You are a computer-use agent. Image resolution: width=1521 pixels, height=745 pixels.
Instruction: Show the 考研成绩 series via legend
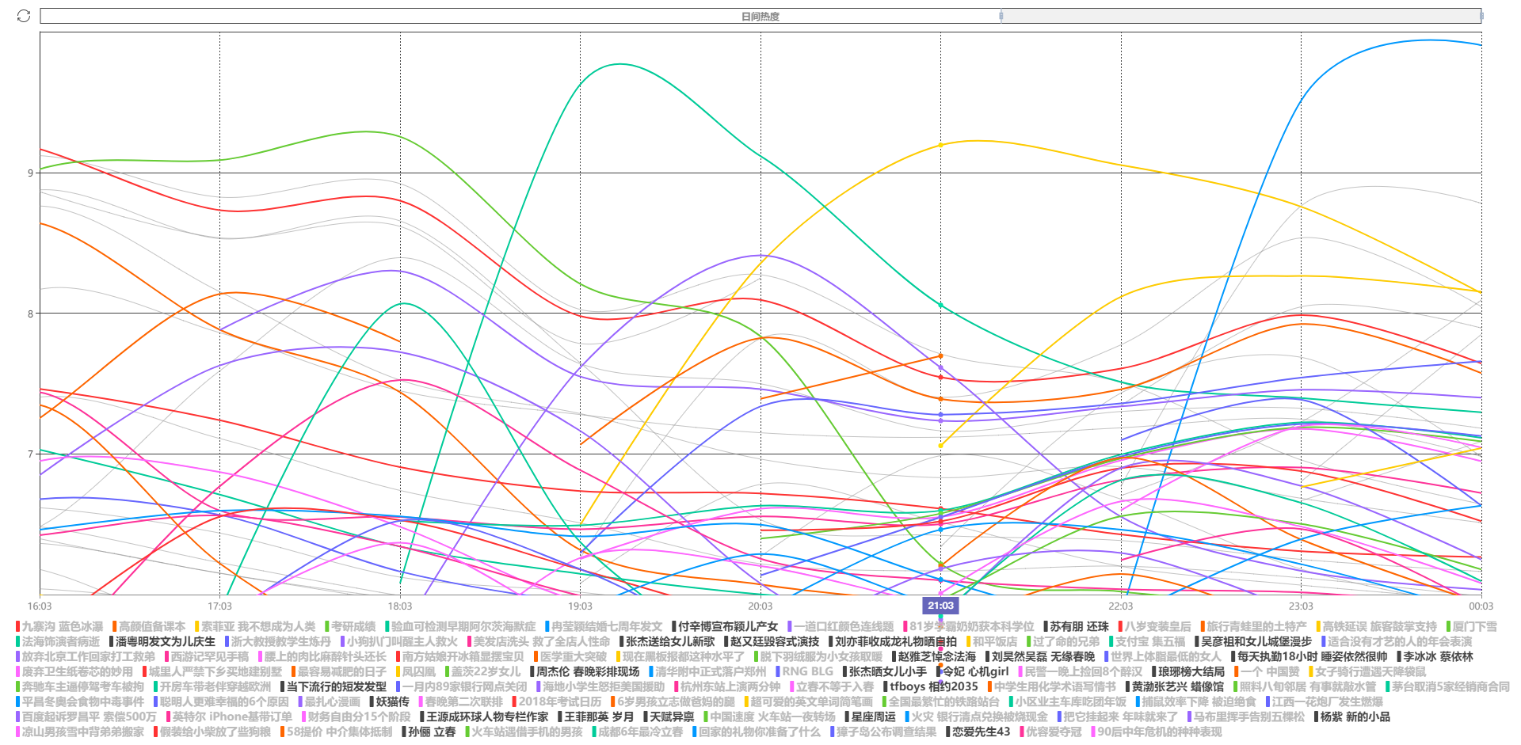pyautogui.click(x=350, y=626)
